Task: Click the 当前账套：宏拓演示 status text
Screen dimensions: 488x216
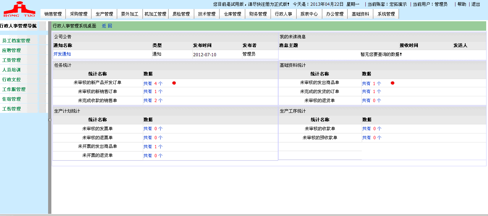Action: click(387, 4)
